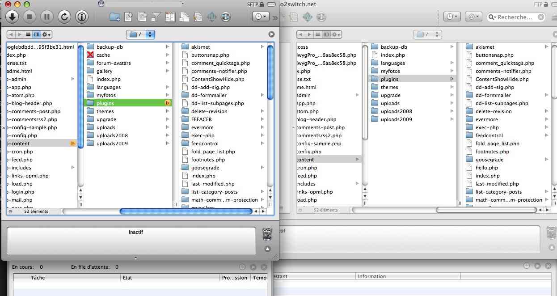Click the Tâche column header

tap(38, 278)
